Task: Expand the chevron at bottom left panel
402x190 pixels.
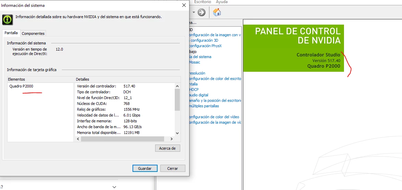Action: tap(114, 187)
